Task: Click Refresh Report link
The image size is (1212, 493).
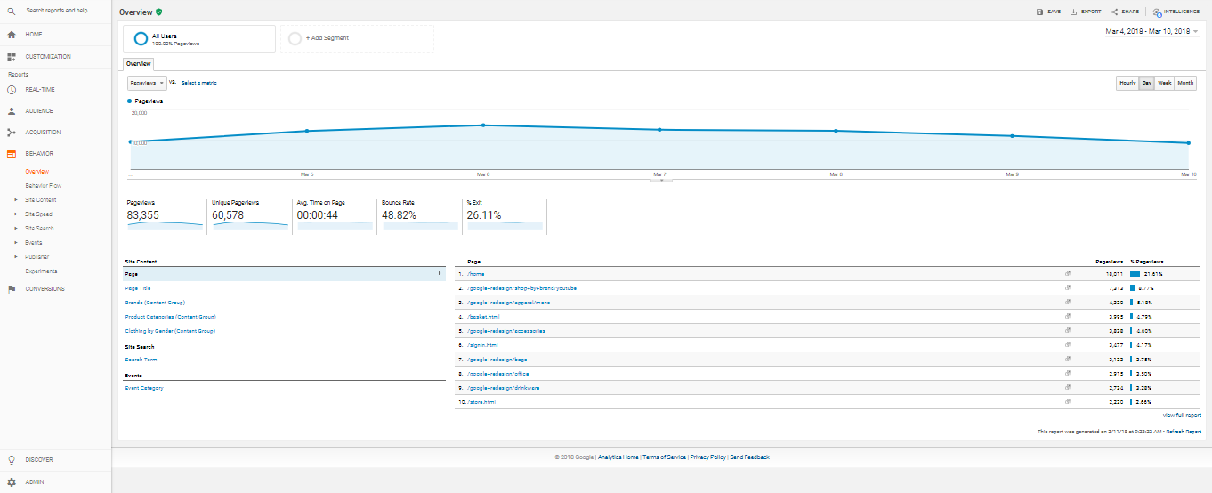Action: point(1184,432)
